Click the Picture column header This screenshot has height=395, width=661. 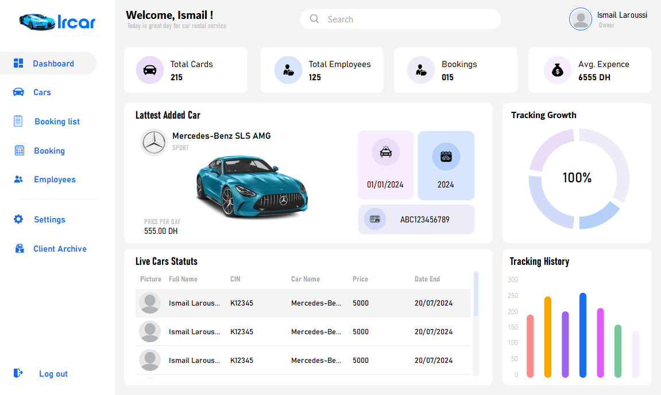coord(150,279)
